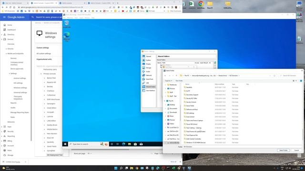305x171 pixels.
Task: Collapse the Primary Schools organizational unit
Action: pos(41,74)
